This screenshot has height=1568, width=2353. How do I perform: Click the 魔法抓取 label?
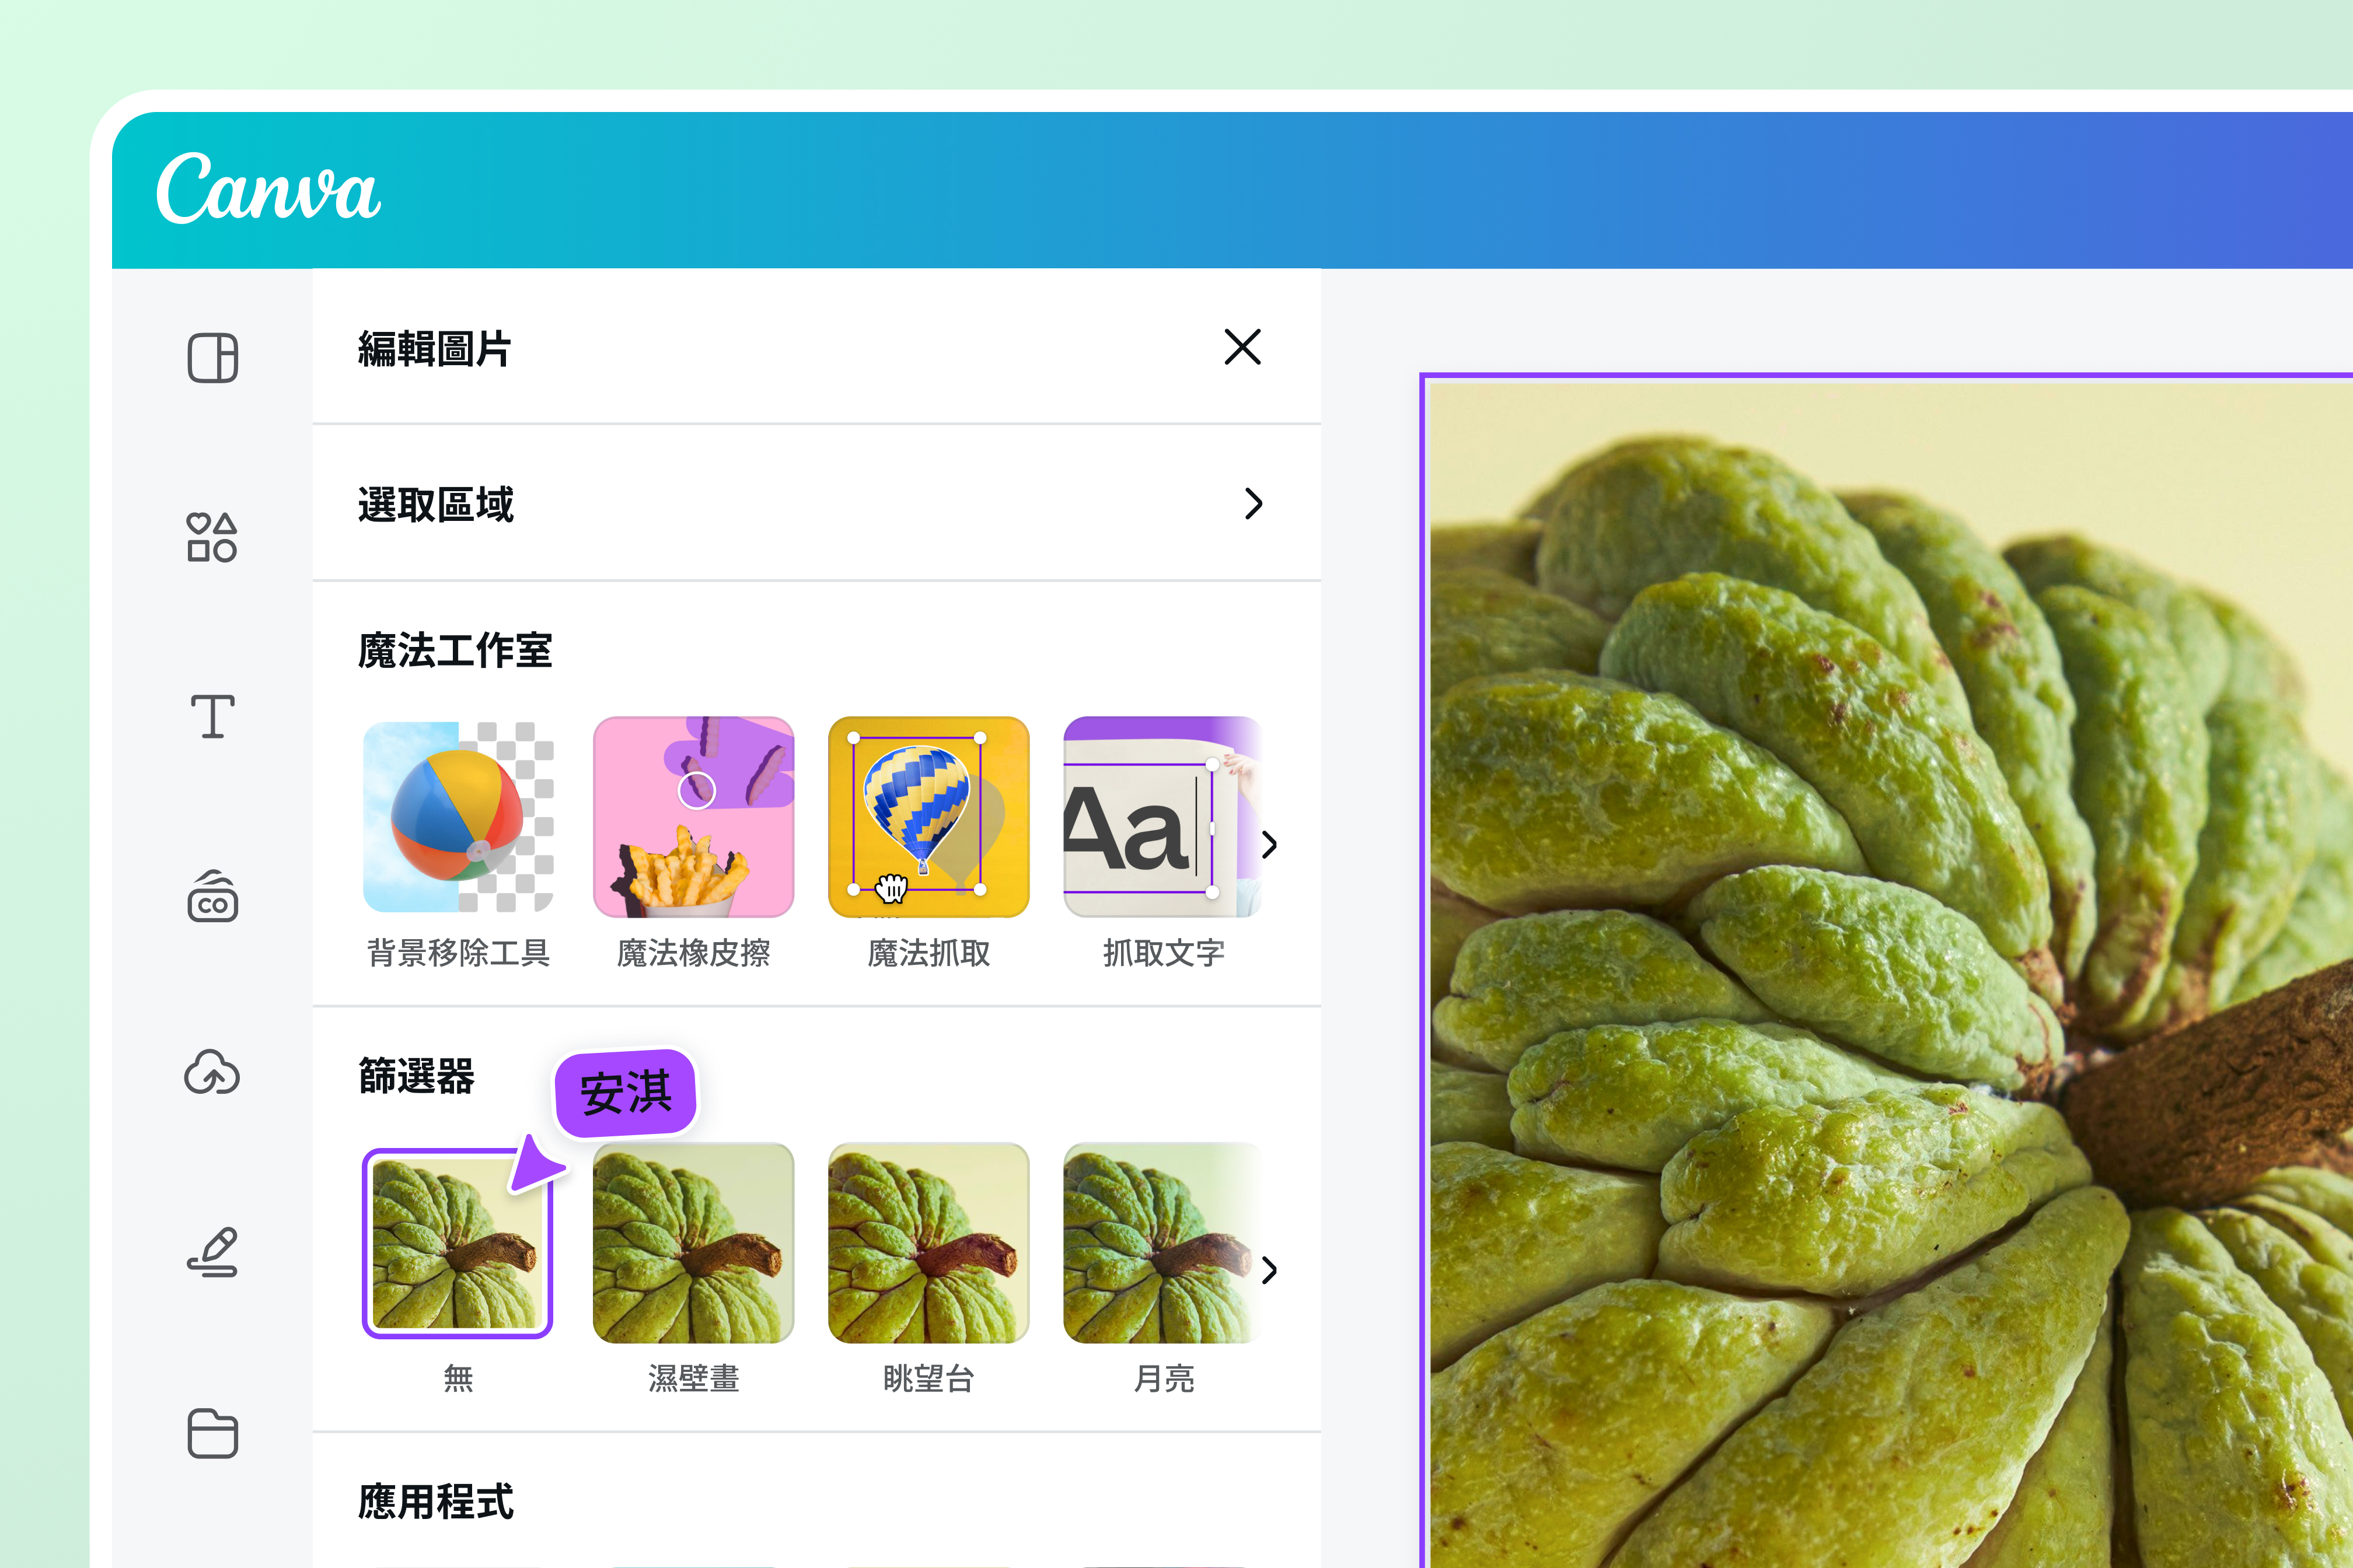pos(928,953)
